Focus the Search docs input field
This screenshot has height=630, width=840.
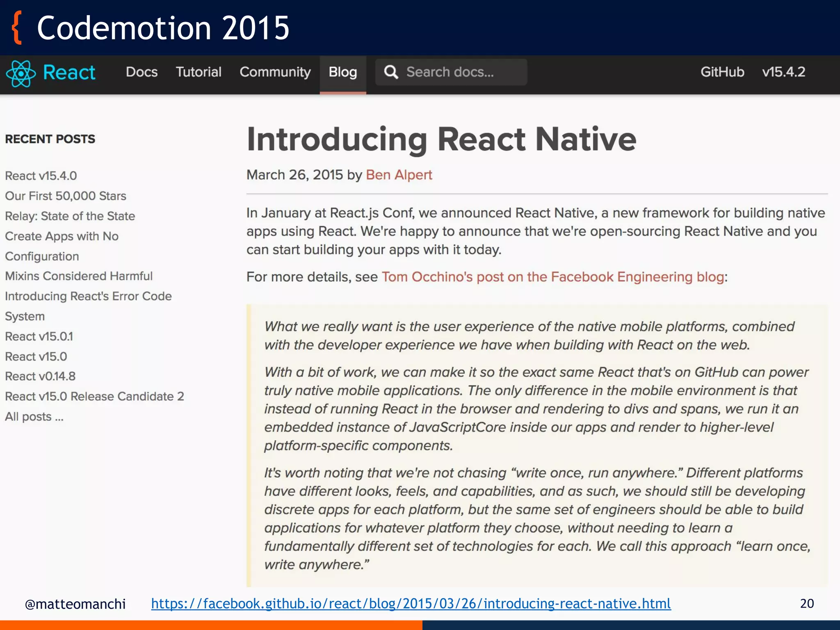[451, 72]
